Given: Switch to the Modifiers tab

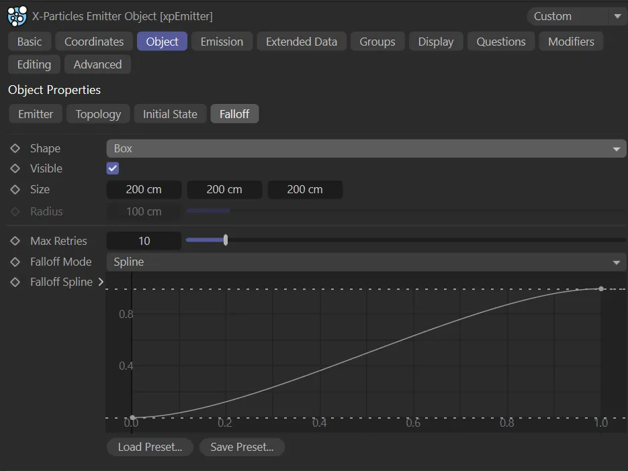Looking at the screenshot, I should coord(571,42).
